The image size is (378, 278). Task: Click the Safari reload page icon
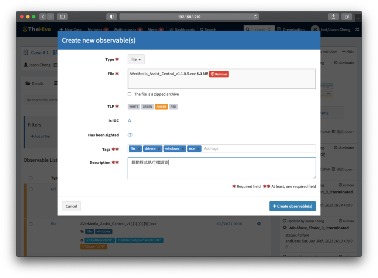tap(255, 17)
